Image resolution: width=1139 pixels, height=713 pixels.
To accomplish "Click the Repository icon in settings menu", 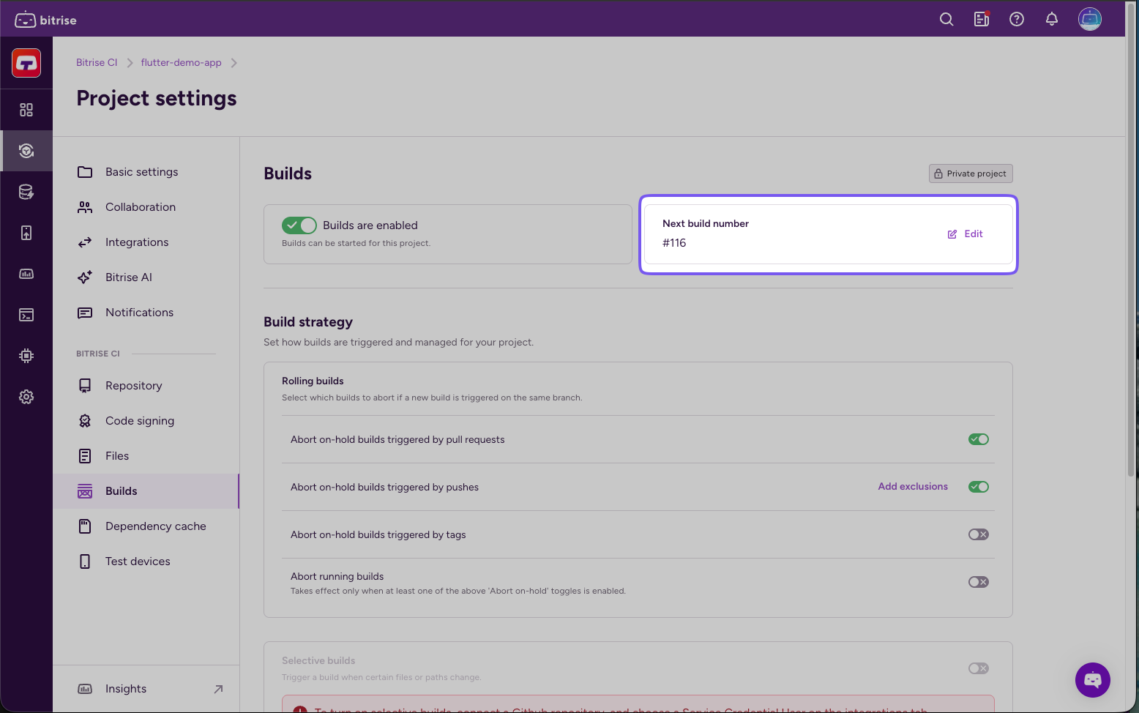I will [x=85, y=386].
